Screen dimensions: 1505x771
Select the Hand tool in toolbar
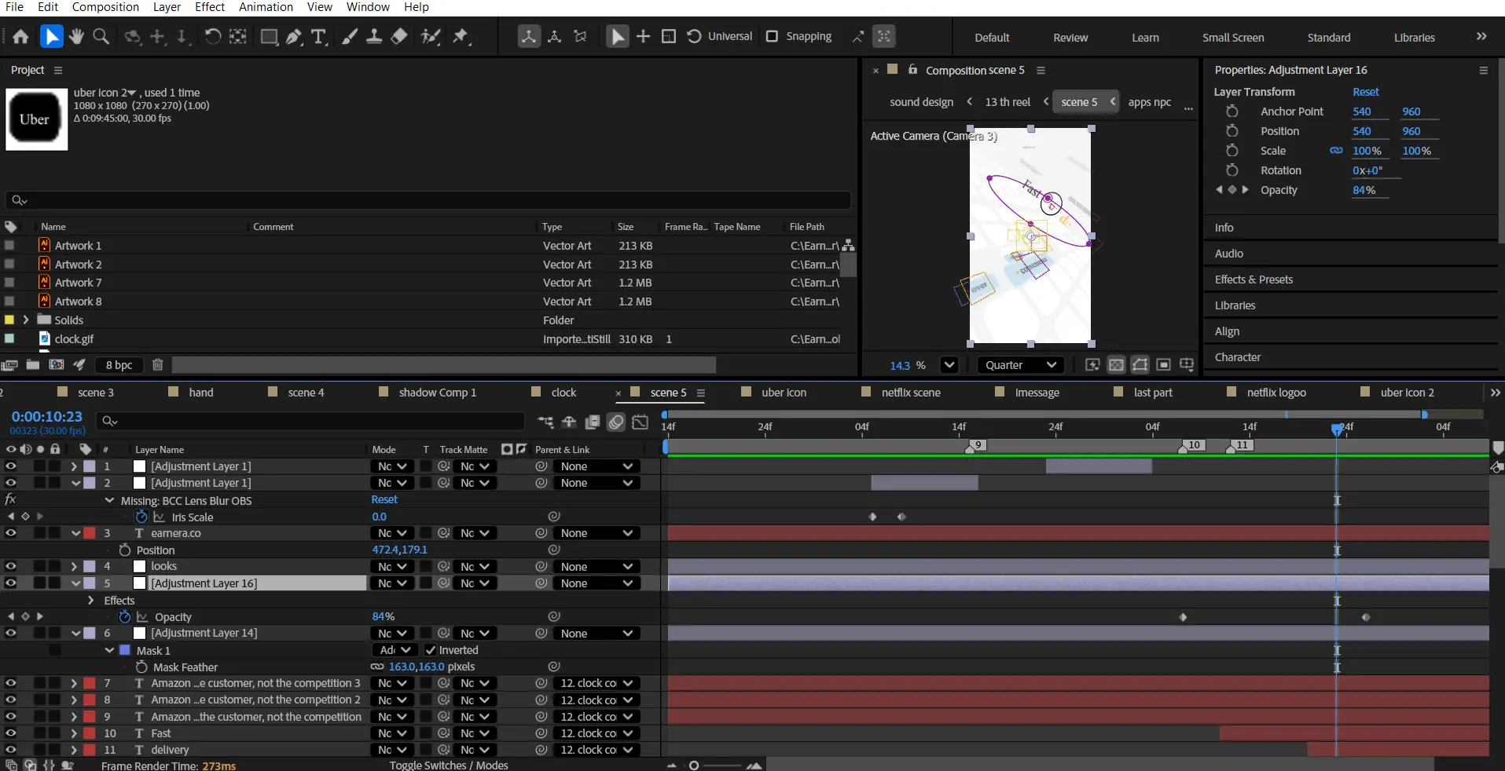(76, 37)
